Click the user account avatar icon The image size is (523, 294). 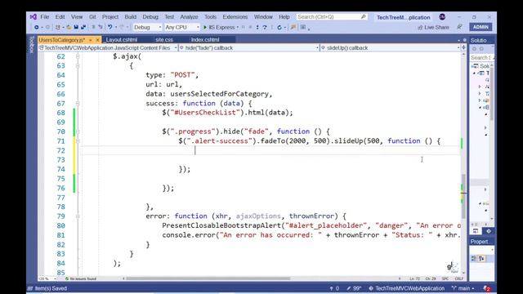[x=442, y=16]
